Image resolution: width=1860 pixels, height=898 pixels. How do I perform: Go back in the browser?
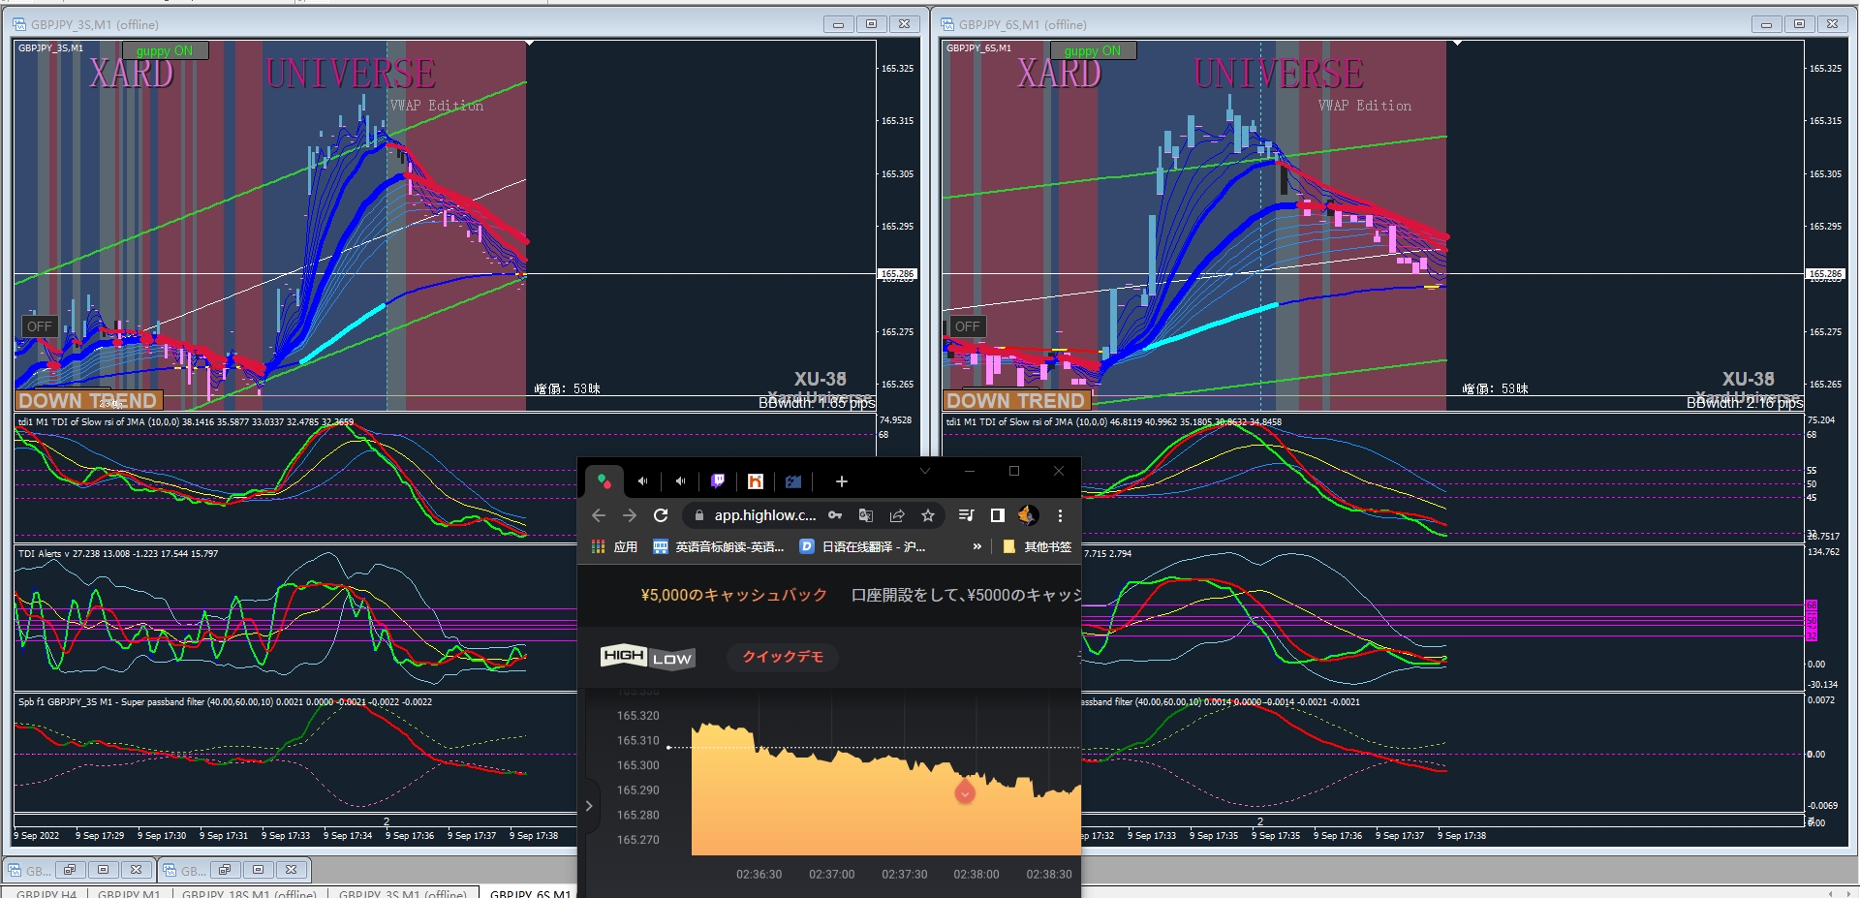pyautogui.click(x=599, y=515)
